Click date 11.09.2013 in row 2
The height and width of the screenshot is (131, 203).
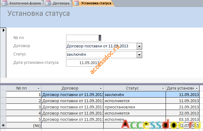[x=182, y=101]
